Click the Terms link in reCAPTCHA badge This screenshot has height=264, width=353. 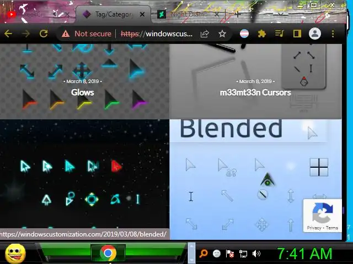click(332, 228)
